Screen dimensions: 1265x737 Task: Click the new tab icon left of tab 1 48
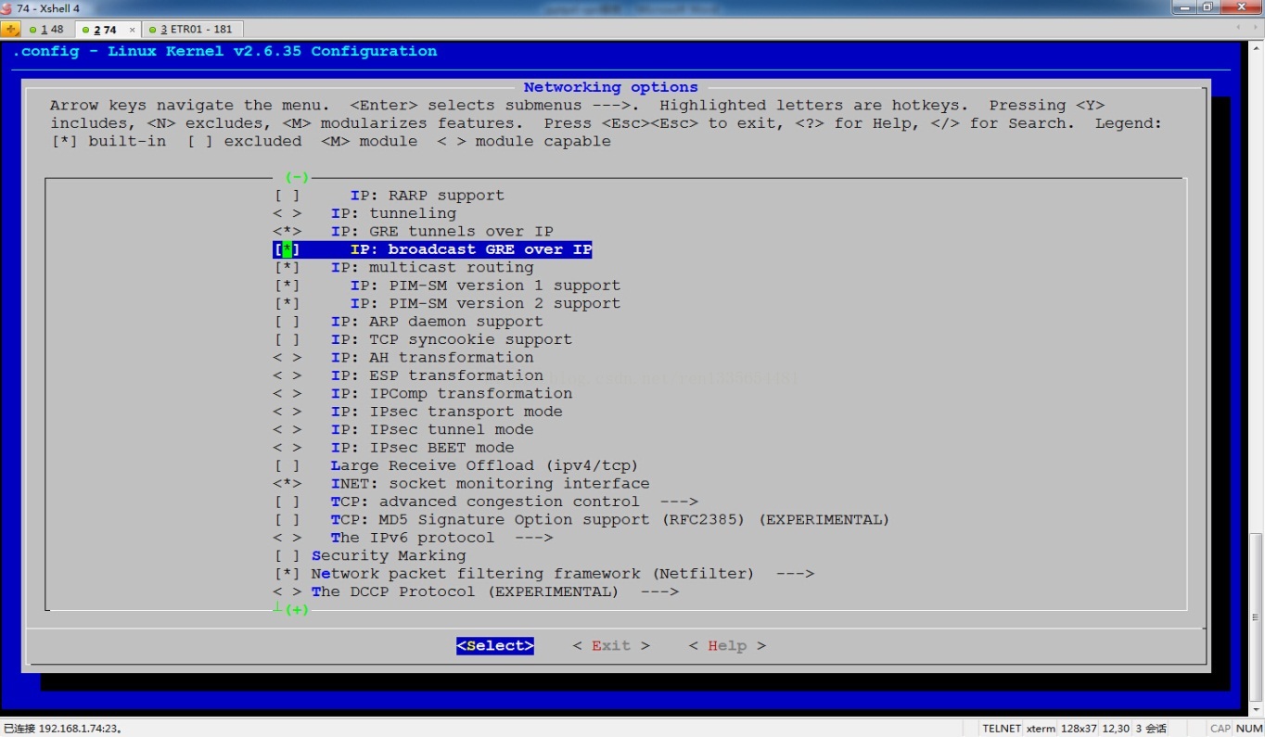coord(11,30)
